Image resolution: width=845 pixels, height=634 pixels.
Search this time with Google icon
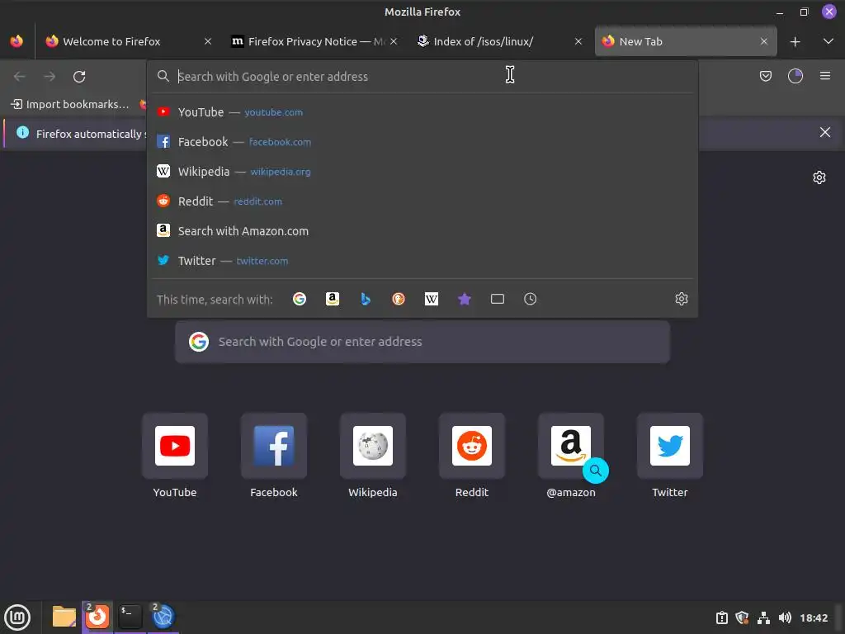coord(299,299)
